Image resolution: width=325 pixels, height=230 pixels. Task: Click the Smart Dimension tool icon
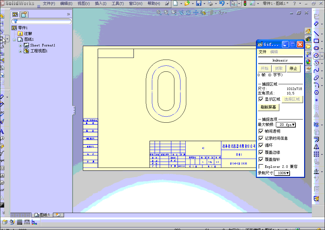(x=316, y=24)
